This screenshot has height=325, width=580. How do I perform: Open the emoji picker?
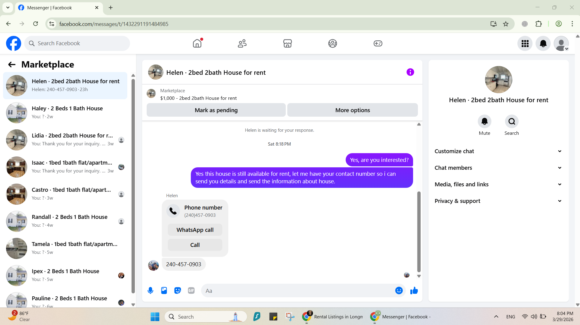(x=399, y=291)
